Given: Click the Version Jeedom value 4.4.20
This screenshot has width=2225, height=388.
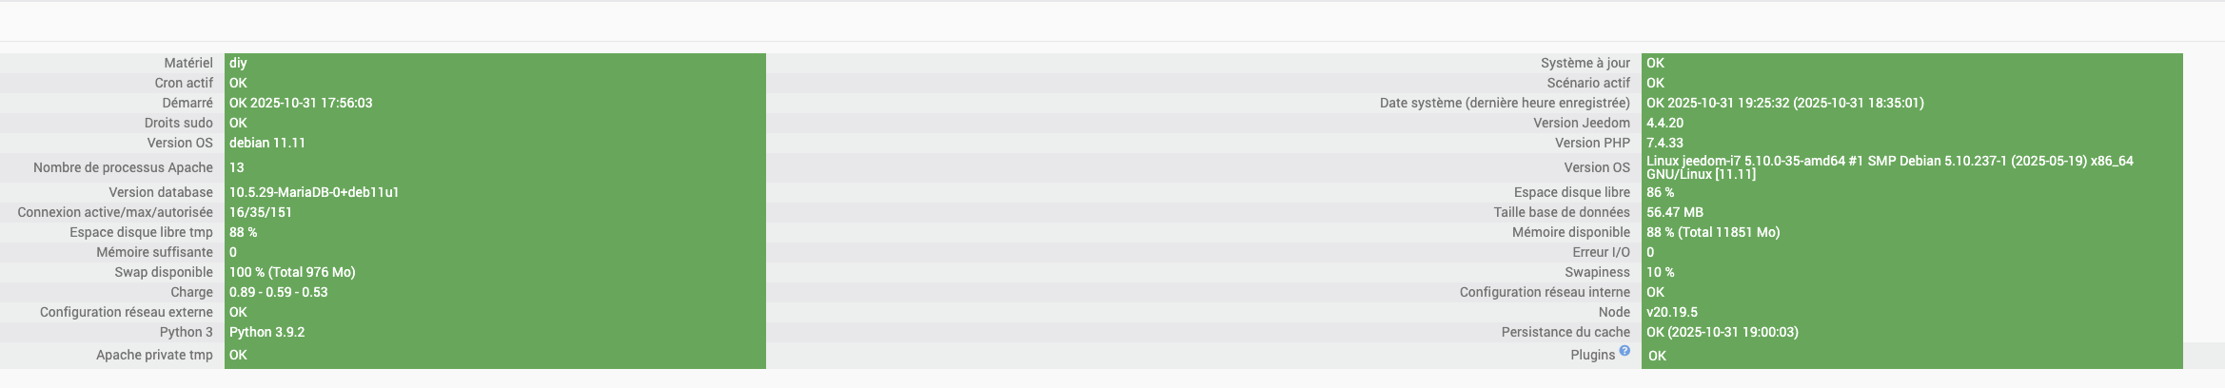Looking at the screenshot, I should (x=1664, y=123).
